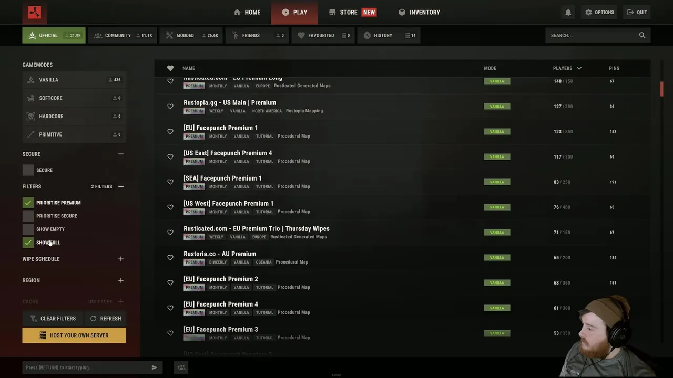The image size is (673, 378).
Task: Favourite [EU] Facepunch Premium 2 heart
Action: click(x=170, y=282)
